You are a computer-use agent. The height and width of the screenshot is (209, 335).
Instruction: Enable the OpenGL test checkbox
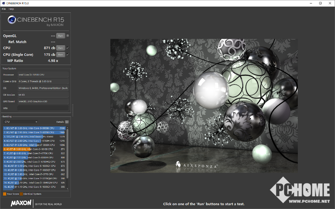pyautogui.click(x=68, y=36)
